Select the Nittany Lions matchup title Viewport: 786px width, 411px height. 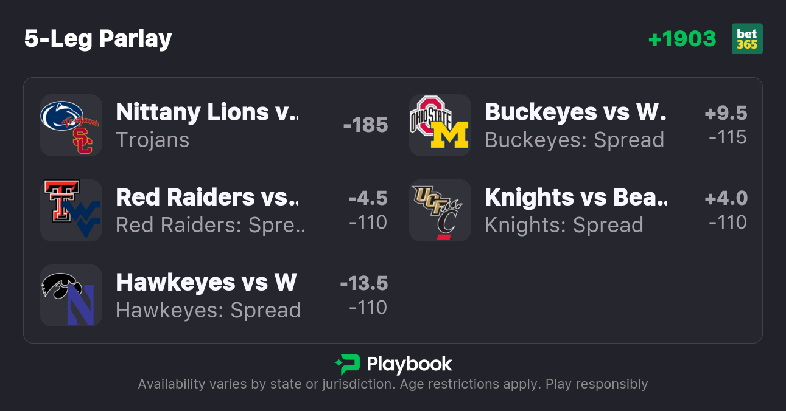(207, 112)
